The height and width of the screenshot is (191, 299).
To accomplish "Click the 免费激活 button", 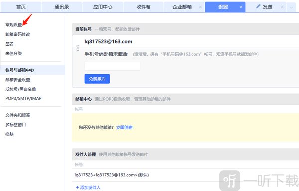I will click(x=97, y=79).
